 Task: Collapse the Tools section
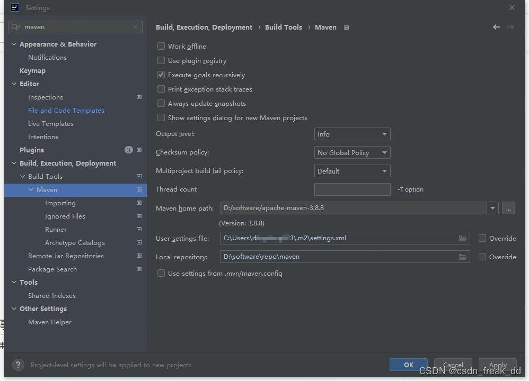click(x=14, y=282)
